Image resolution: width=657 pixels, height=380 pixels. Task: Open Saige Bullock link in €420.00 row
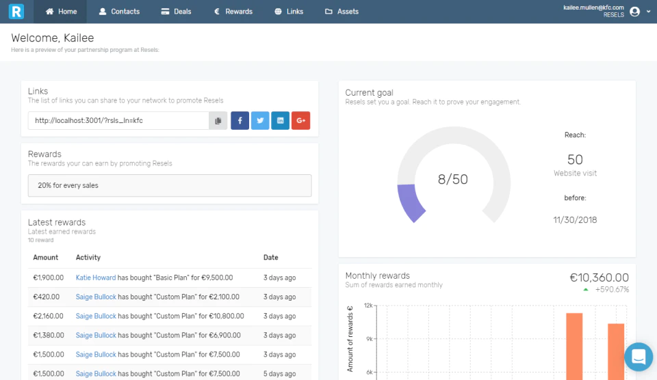click(x=96, y=297)
